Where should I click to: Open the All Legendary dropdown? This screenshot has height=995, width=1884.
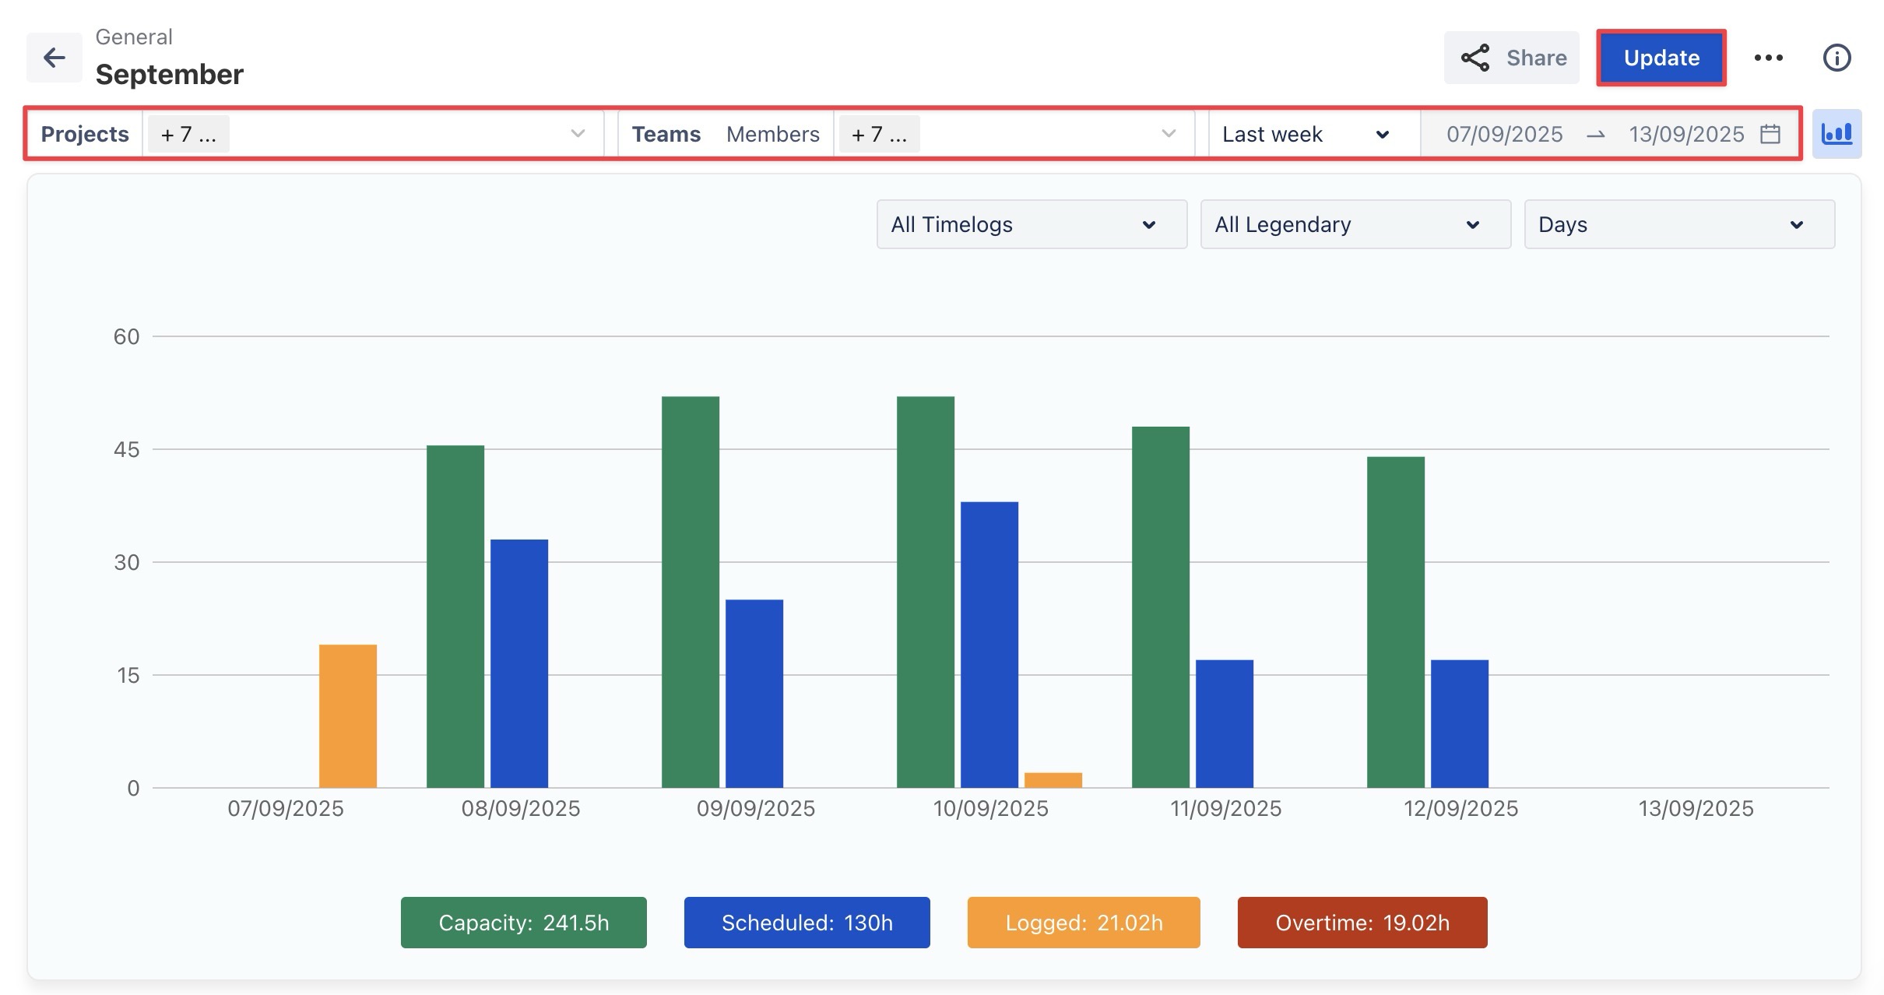[1355, 224]
